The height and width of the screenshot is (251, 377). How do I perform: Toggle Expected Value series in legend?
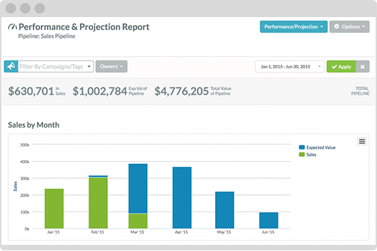[x=317, y=147]
